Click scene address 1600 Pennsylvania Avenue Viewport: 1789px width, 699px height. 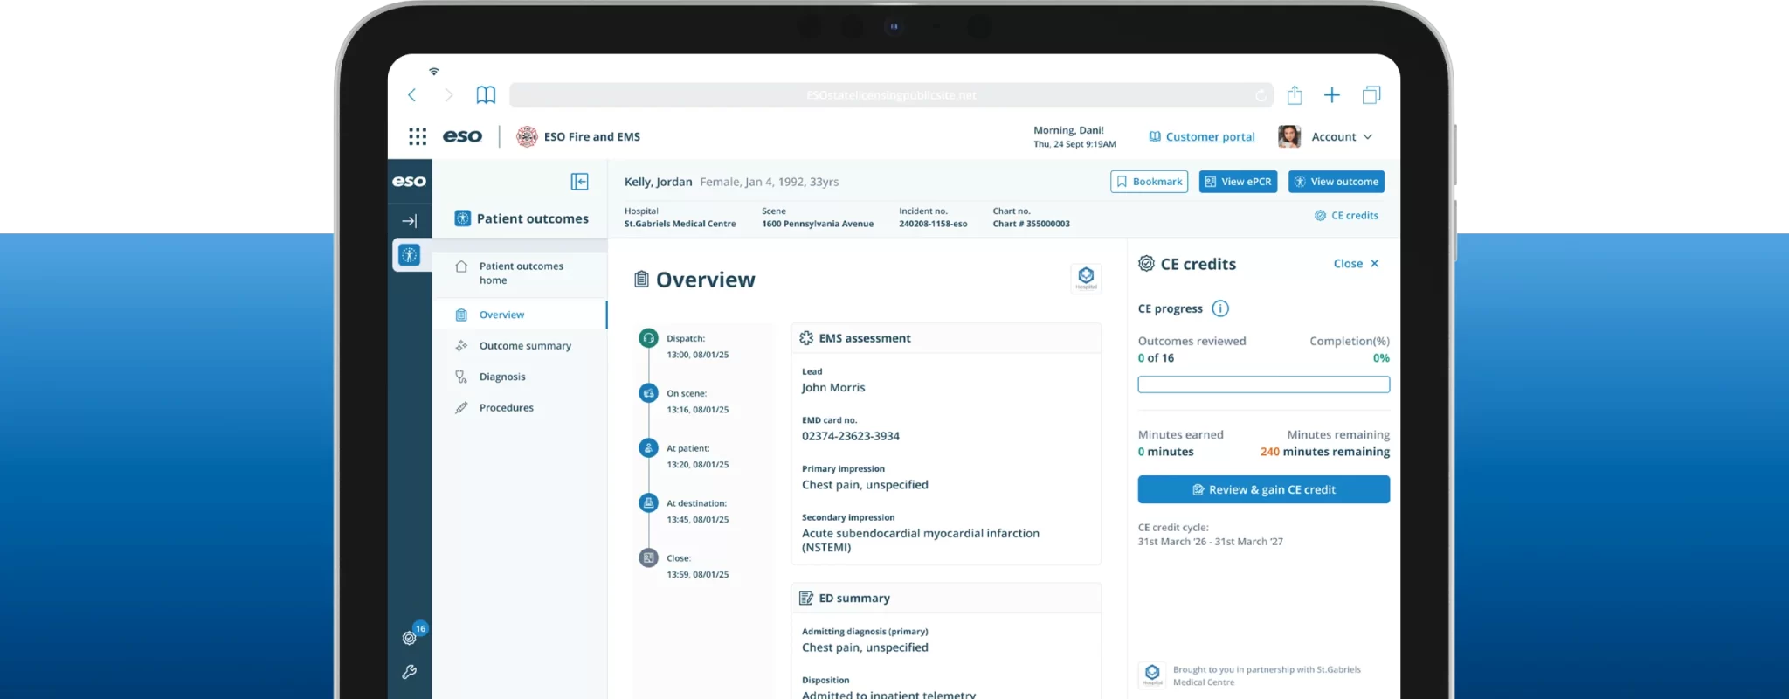coord(818,224)
